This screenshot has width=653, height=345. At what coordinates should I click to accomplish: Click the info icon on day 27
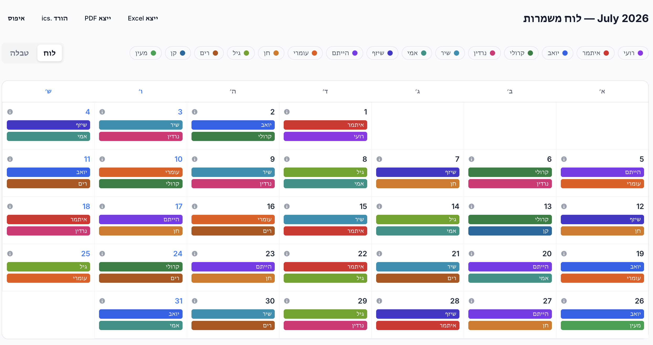(471, 301)
